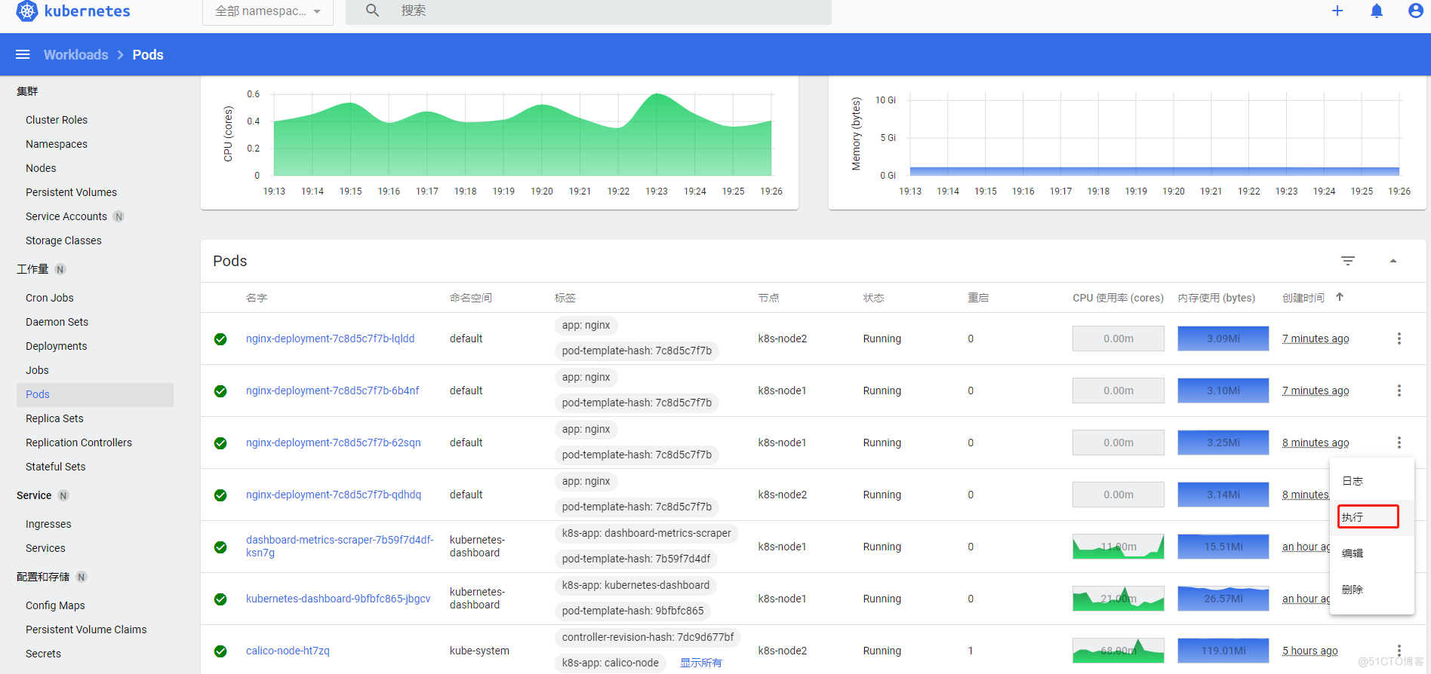The image size is (1431, 674).
Task: Open kubernetes-dashboard-9bfbfc865-jbgcv pod link
Action: 338,599
